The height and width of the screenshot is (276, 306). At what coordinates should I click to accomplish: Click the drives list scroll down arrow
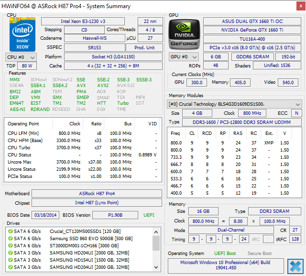point(156,267)
